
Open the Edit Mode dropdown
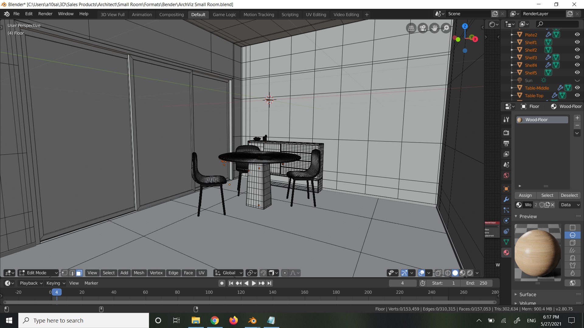pos(38,273)
